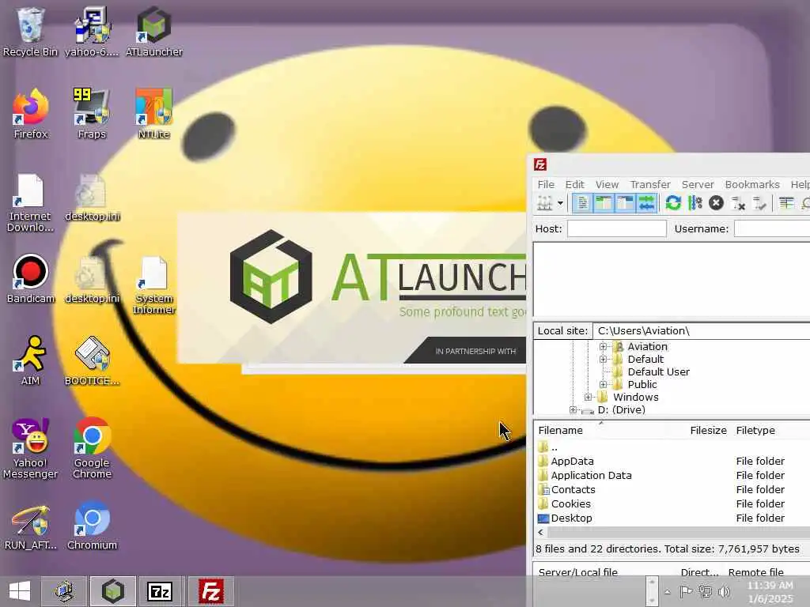810x607 pixels.
Task: Cancel the current operation icon
Action: coord(716,203)
